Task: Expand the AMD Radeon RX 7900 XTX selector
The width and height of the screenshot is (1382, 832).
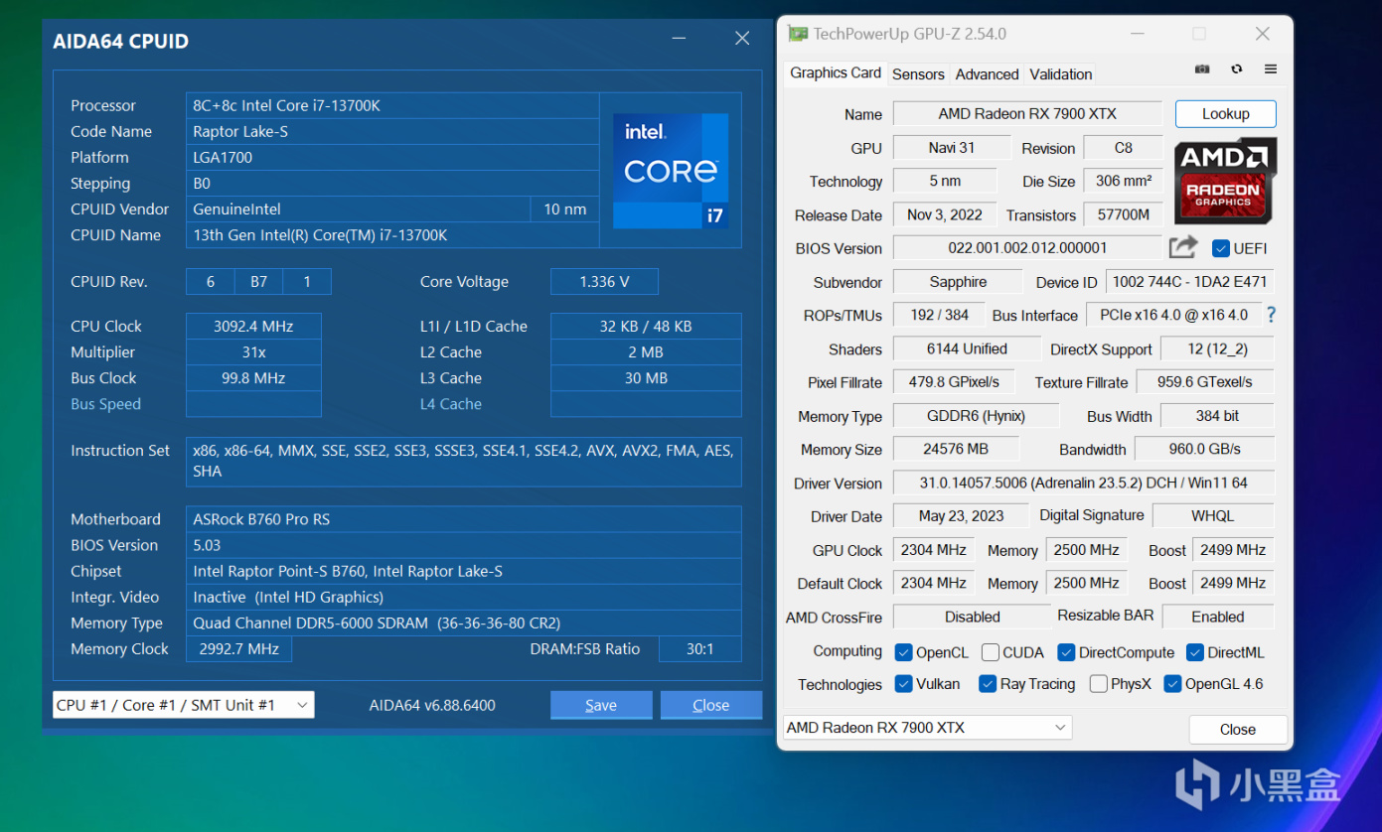Action: point(927,728)
